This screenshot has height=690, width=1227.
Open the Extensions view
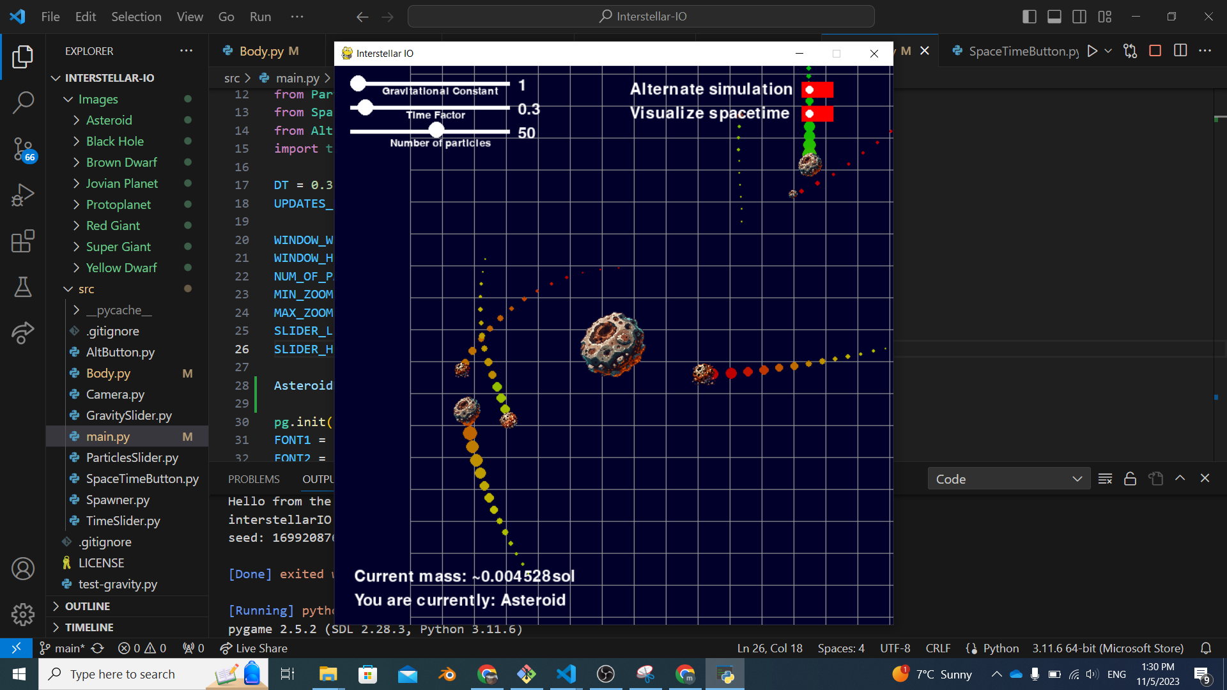23,241
